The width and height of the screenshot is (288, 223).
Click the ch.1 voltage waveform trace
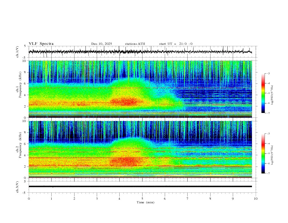(140, 52)
